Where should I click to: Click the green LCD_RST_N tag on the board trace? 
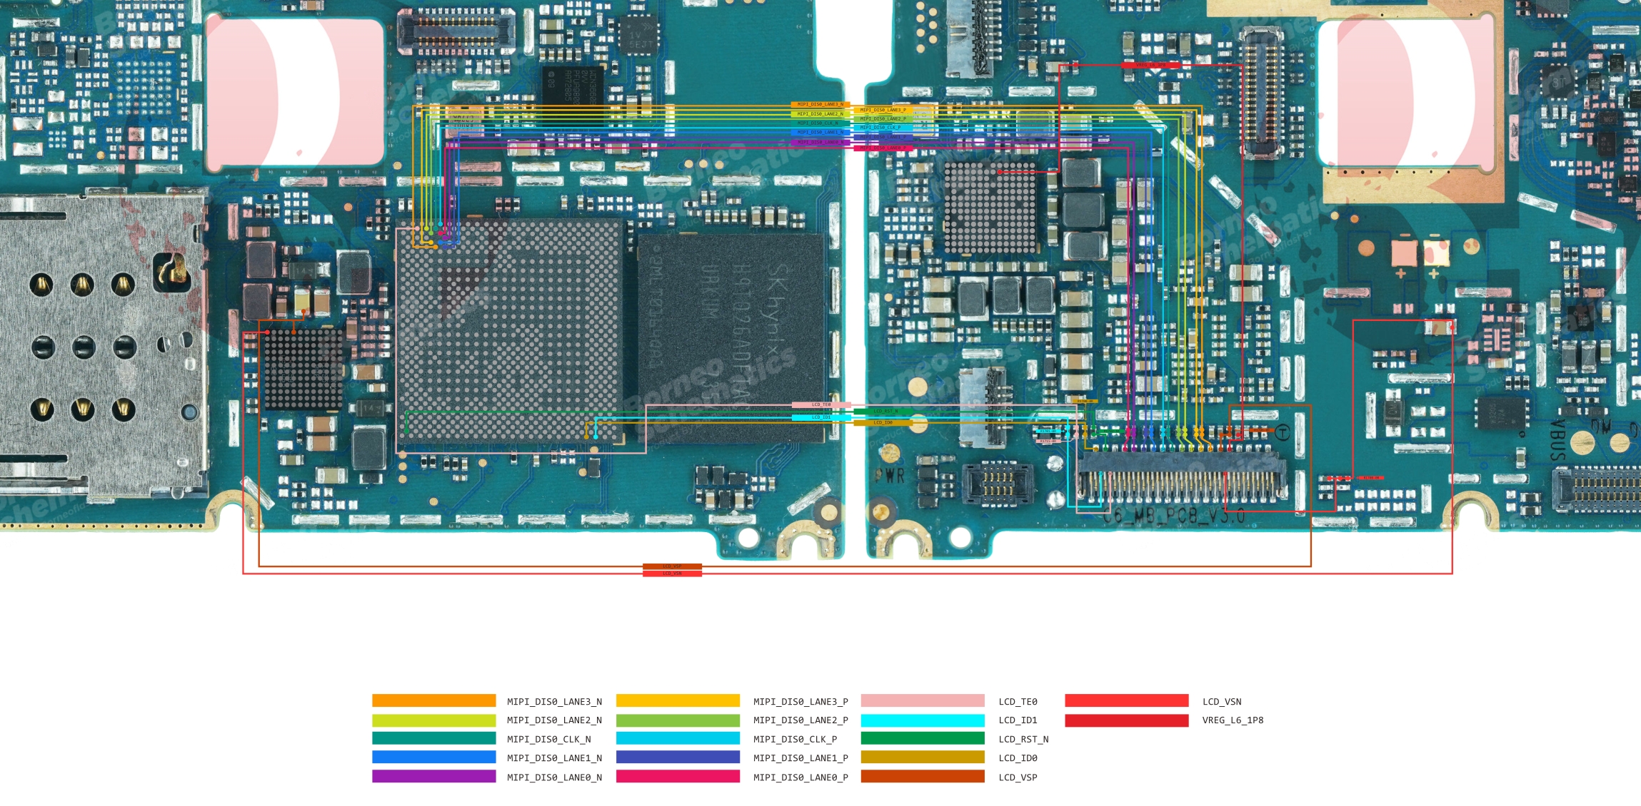(883, 412)
